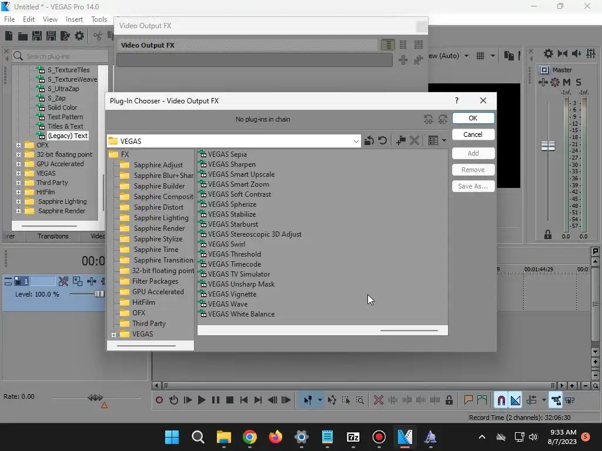Click the Views list icon in Plug-In Chooser
Image resolution: width=602 pixels, height=451 pixels.
433,141
